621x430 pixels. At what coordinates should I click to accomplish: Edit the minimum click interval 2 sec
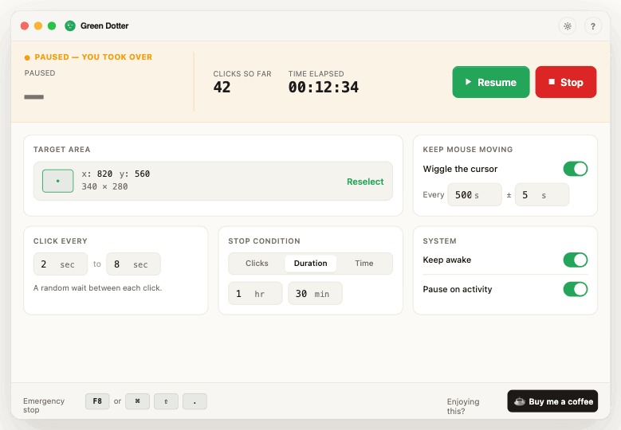[x=61, y=264]
